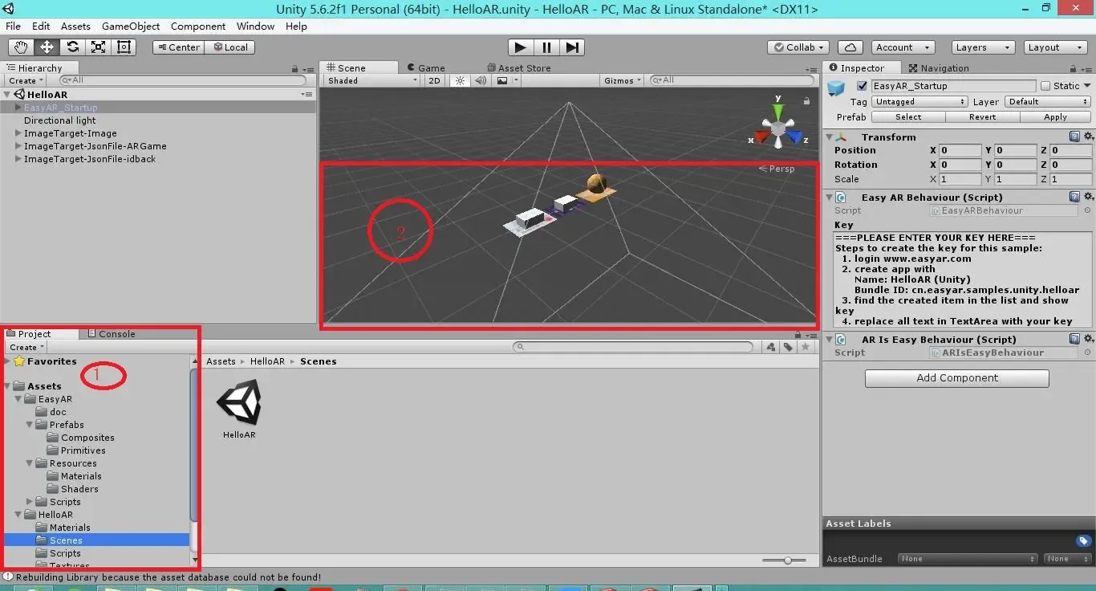Select the HelloAR scene asset thumbnail
This screenshot has height=591, width=1096.
click(239, 403)
